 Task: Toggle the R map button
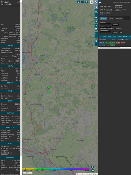(96, 41)
